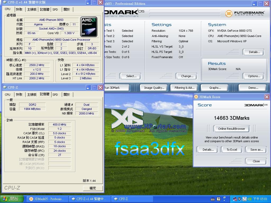Switch to 3DMark05 Professional taskbar item

click(x=47, y=199)
